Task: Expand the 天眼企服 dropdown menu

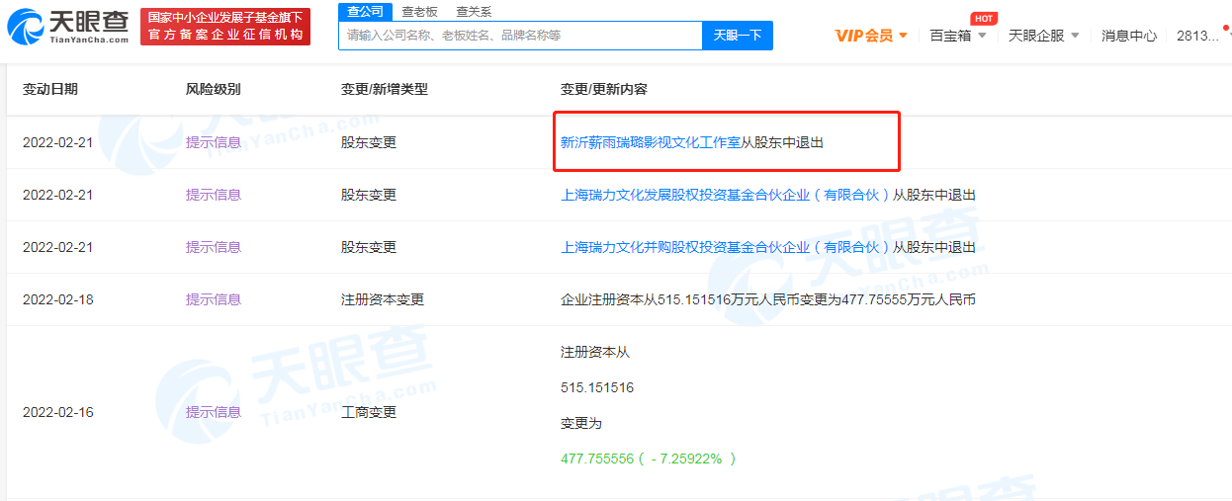Action: 1043,36
